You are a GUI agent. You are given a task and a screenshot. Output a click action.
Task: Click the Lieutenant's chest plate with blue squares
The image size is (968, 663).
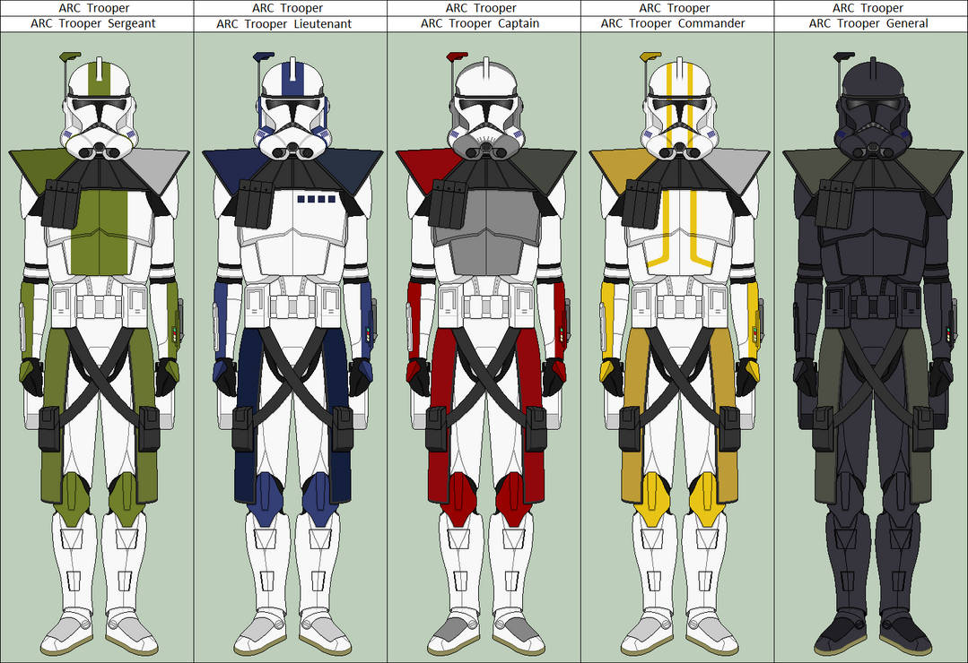pyautogui.click(x=292, y=231)
